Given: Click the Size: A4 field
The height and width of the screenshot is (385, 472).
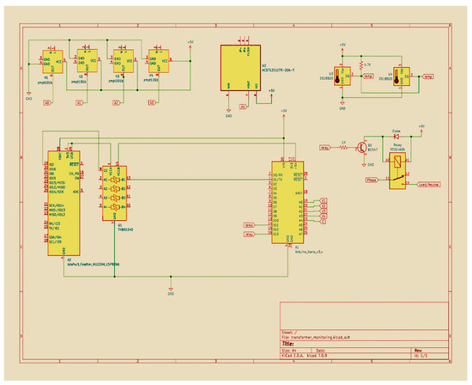Looking at the screenshot, I should click(x=288, y=351).
